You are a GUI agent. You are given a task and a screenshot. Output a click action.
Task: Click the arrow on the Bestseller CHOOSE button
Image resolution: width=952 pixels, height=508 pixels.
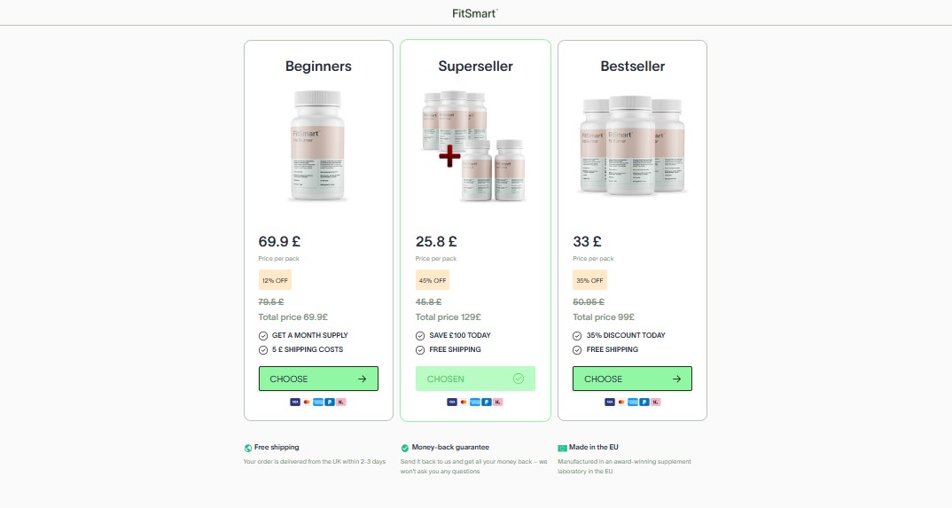[676, 379]
